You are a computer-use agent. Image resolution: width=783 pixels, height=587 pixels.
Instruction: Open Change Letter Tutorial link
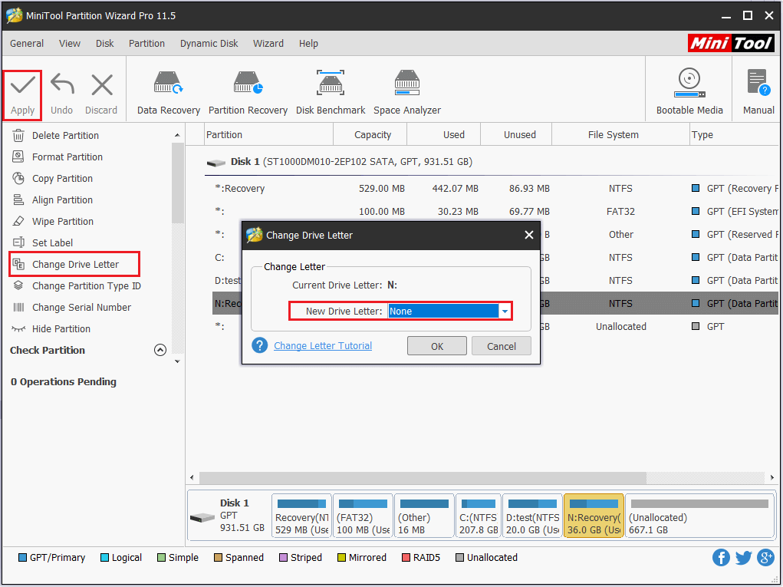pos(323,346)
